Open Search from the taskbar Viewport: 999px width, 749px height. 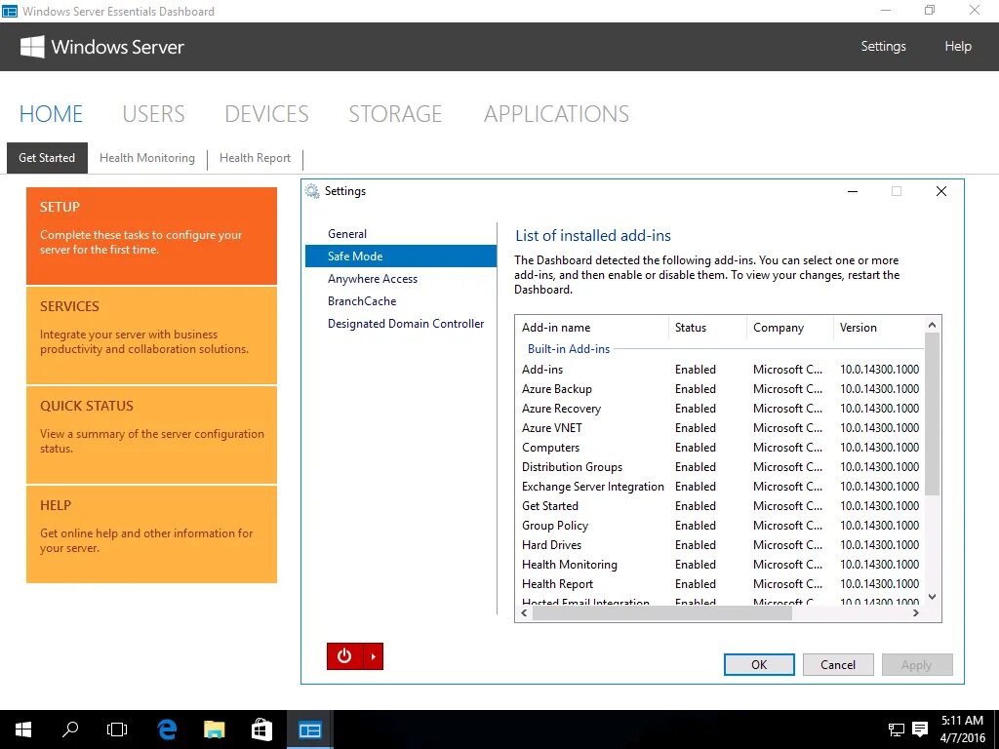tap(70, 729)
